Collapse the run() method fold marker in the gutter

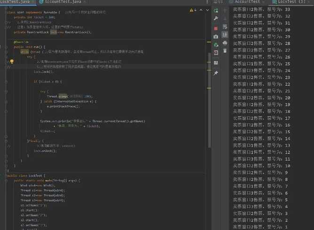pos(6,47)
